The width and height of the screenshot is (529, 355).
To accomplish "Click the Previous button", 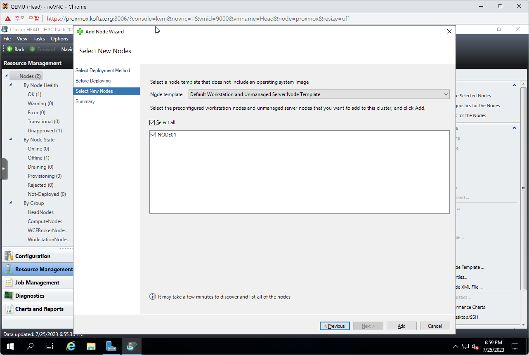I will click(335, 326).
